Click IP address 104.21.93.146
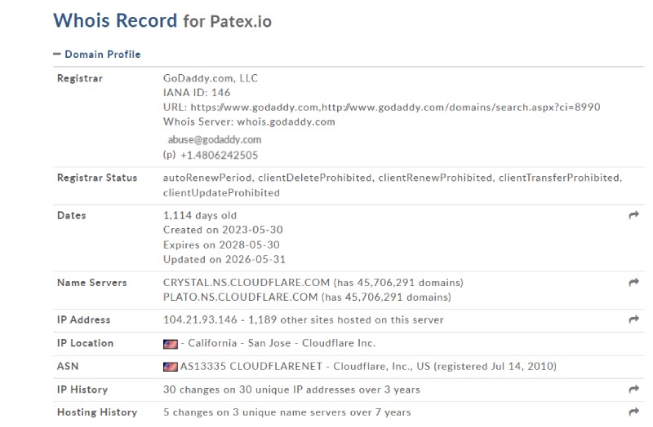Image resolution: width=653 pixels, height=427 pixels. 200,319
